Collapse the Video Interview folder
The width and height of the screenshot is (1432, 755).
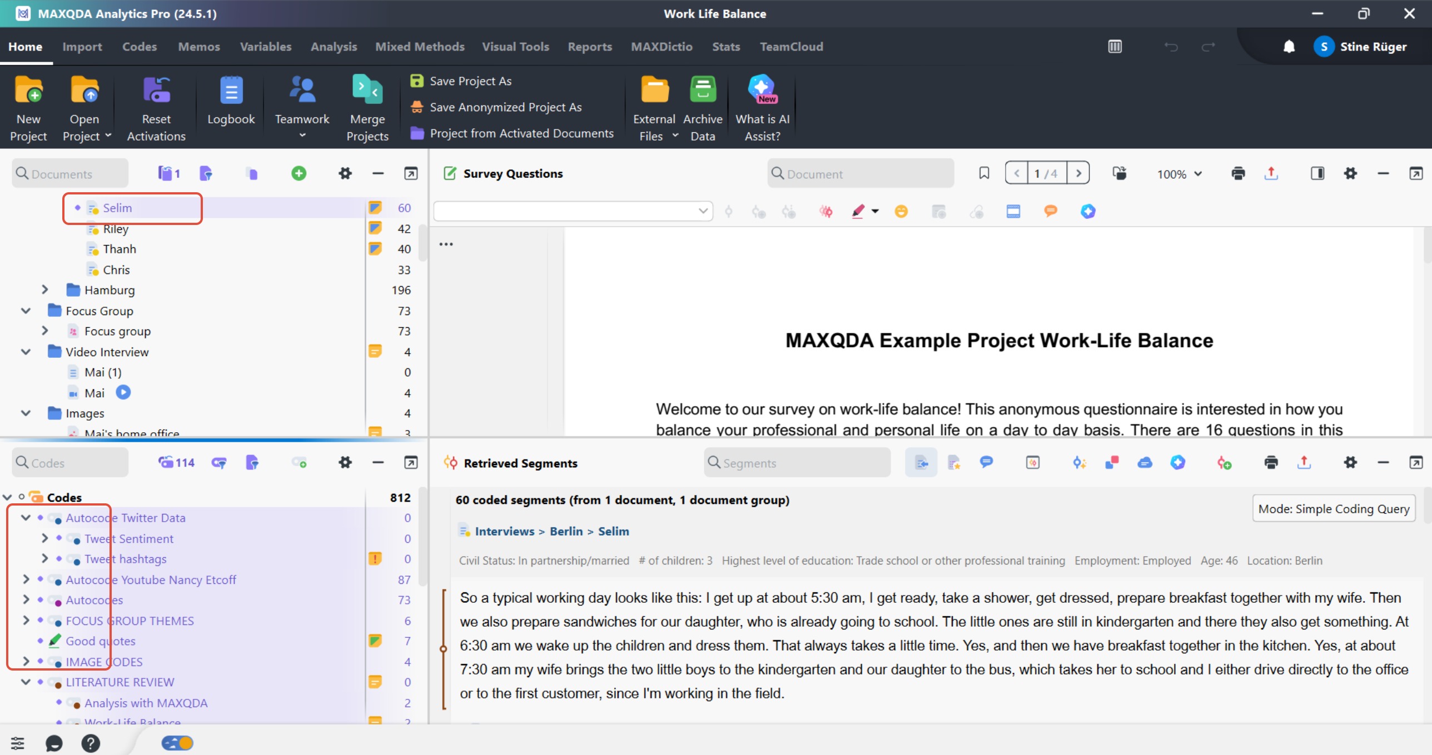26,352
